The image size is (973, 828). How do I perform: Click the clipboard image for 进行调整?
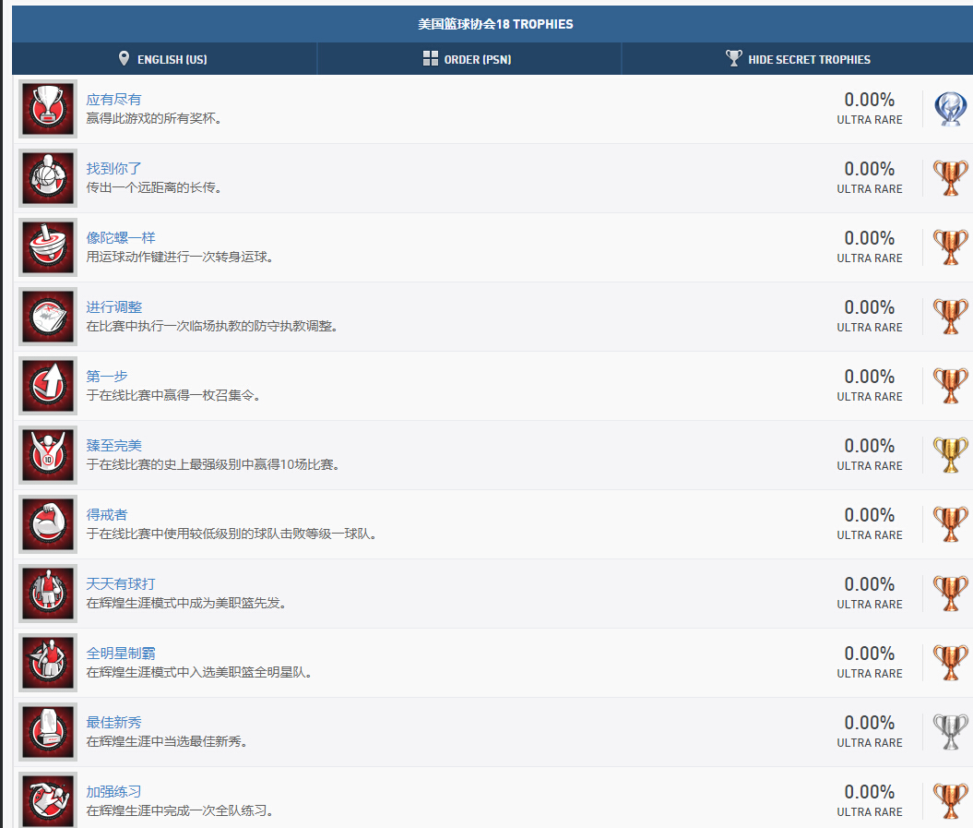(48, 317)
